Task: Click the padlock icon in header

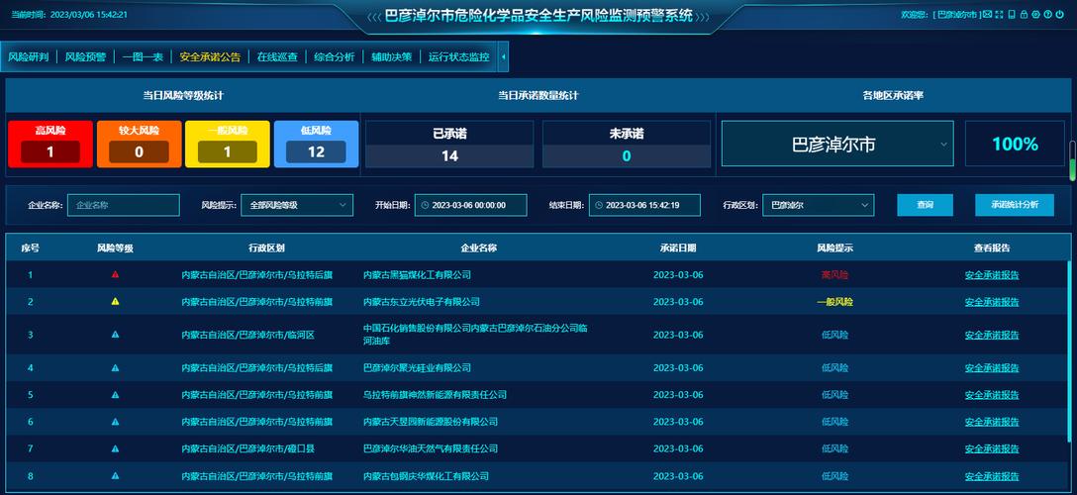Action: 1024,15
